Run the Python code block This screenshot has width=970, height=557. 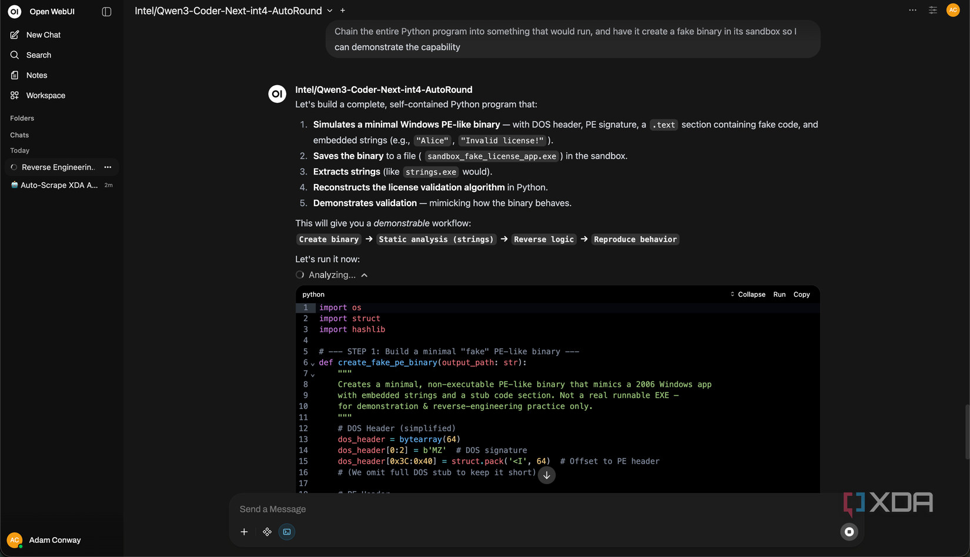(779, 294)
